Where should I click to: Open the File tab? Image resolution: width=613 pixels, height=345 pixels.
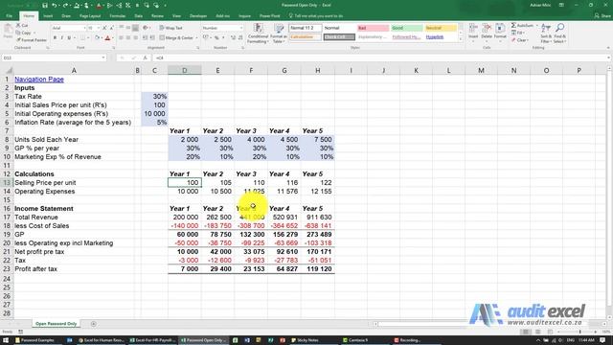(x=9, y=16)
